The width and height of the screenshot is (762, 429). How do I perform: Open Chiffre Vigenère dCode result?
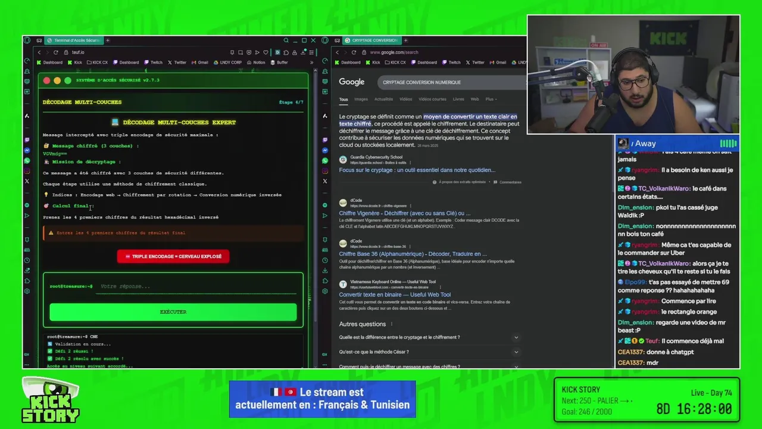point(404,213)
